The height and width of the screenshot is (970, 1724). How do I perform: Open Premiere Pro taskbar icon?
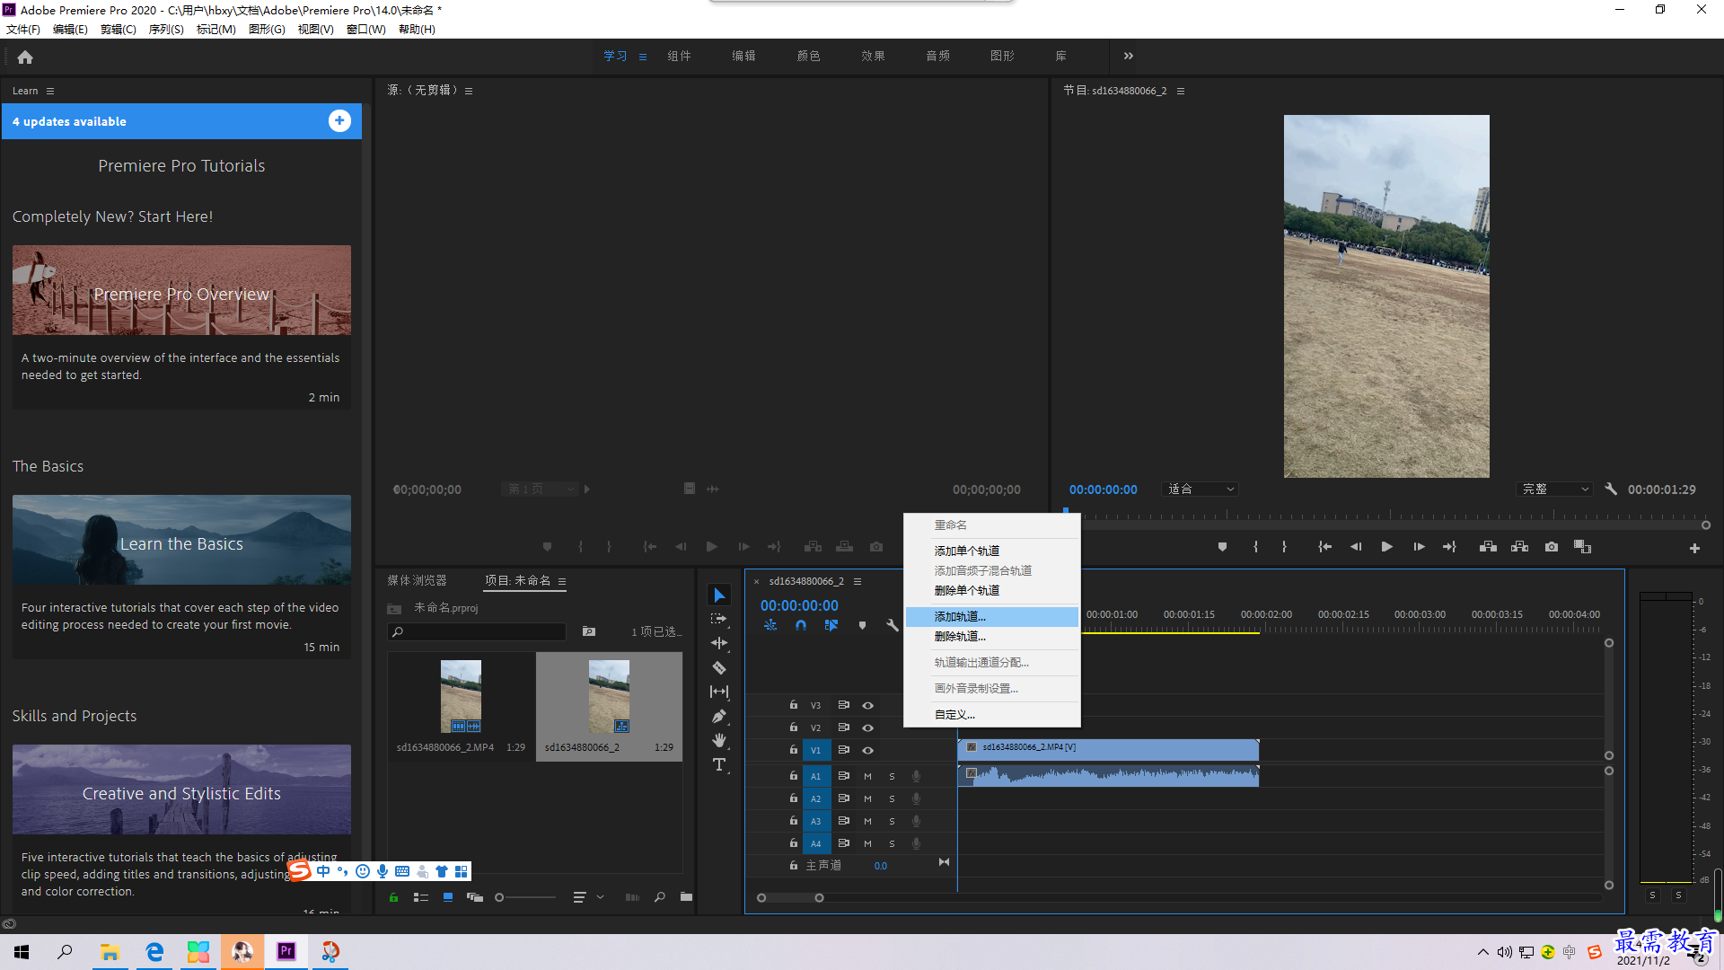pos(286,951)
